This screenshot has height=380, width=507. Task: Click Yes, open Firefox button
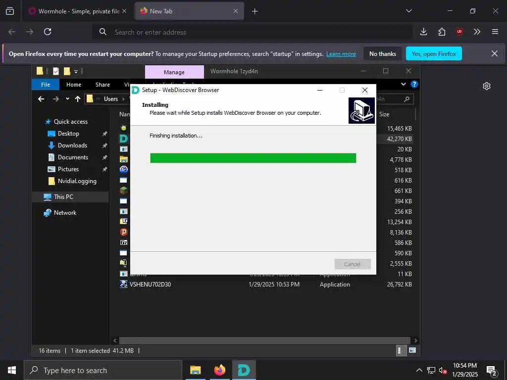[x=434, y=54]
